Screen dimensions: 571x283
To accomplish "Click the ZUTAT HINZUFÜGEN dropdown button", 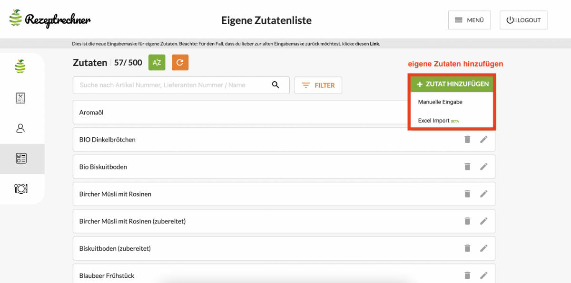I will 452,84.
